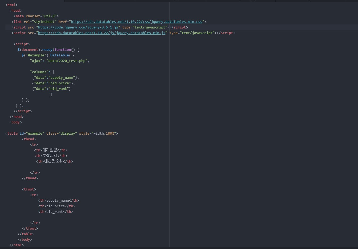The image size is (358, 249).
Task: Click the closing html tag
Action: click(17, 245)
